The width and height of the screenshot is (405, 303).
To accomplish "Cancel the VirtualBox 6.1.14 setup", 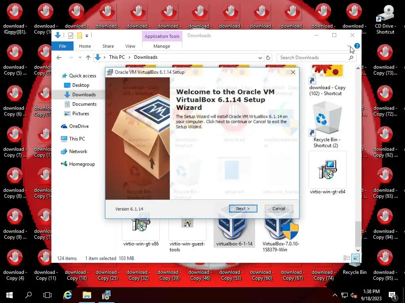I will (x=279, y=209).
